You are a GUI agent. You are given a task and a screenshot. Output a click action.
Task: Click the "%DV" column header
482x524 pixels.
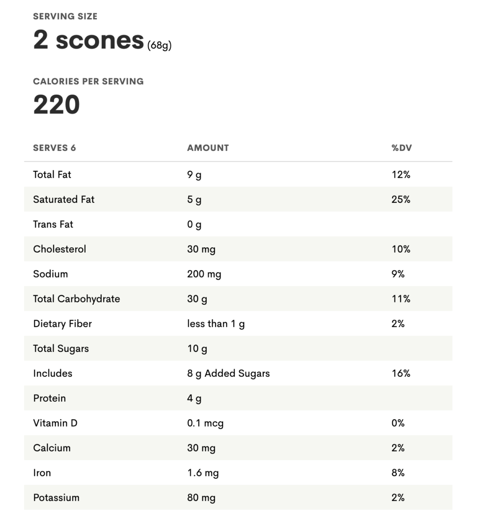click(x=402, y=148)
